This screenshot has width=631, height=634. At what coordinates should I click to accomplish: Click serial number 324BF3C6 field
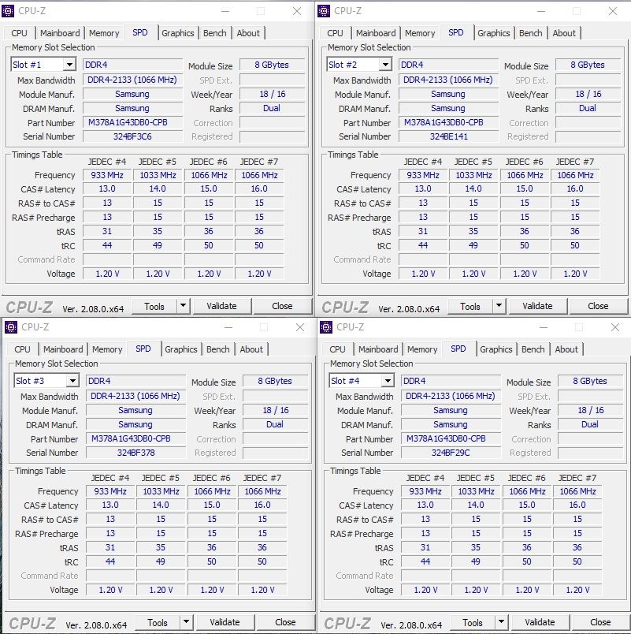pyautogui.click(x=132, y=136)
